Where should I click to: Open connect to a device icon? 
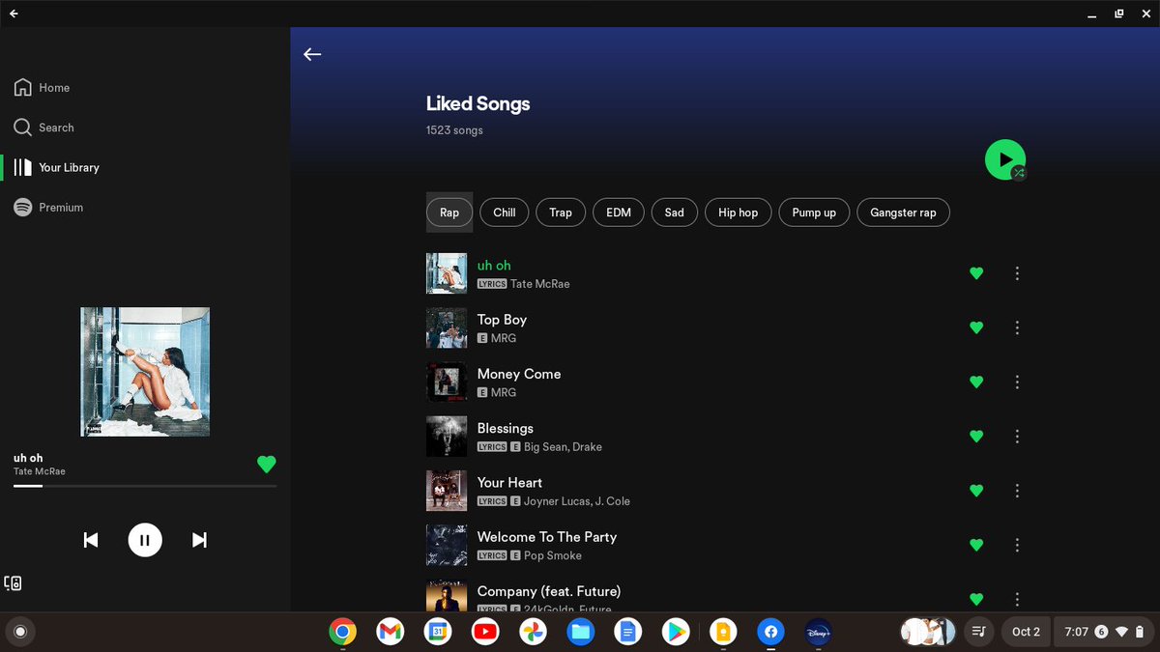click(14, 583)
